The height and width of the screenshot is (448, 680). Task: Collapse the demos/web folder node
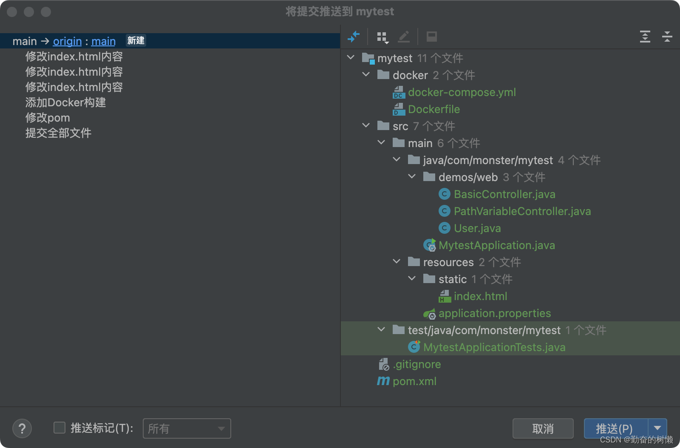pyautogui.click(x=412, y=176)
